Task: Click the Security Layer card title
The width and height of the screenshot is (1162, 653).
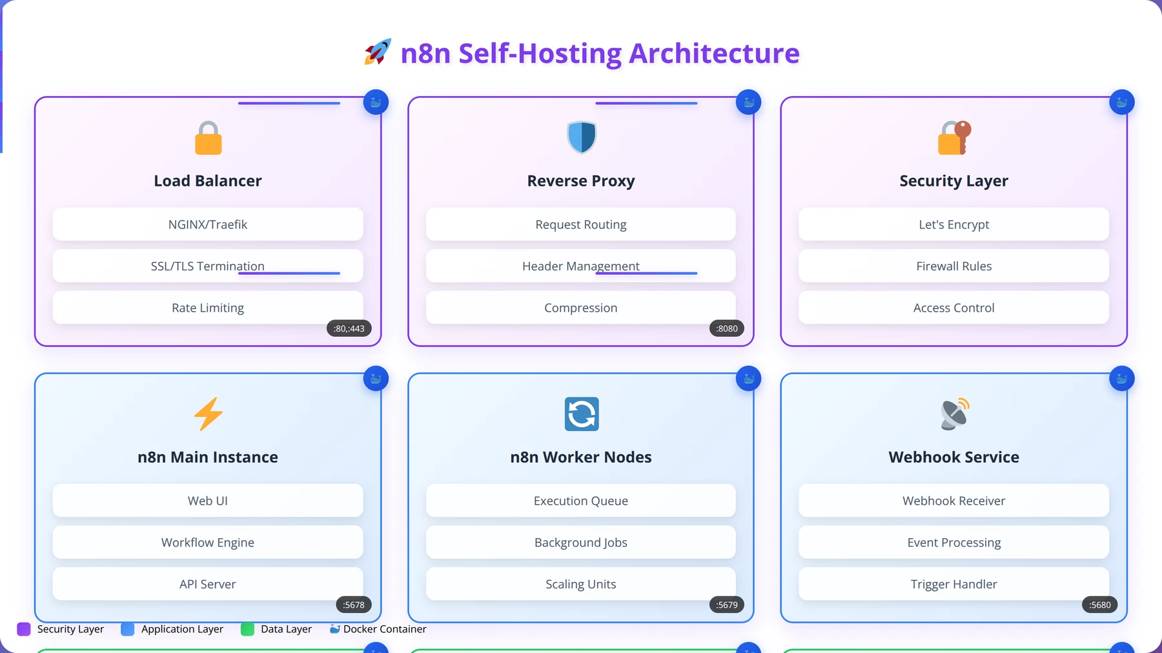Action: (x=954, y=181)
